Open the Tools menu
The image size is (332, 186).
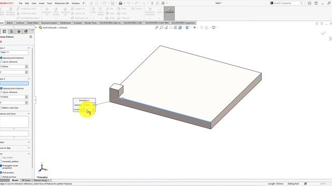[x=49, y=4]
